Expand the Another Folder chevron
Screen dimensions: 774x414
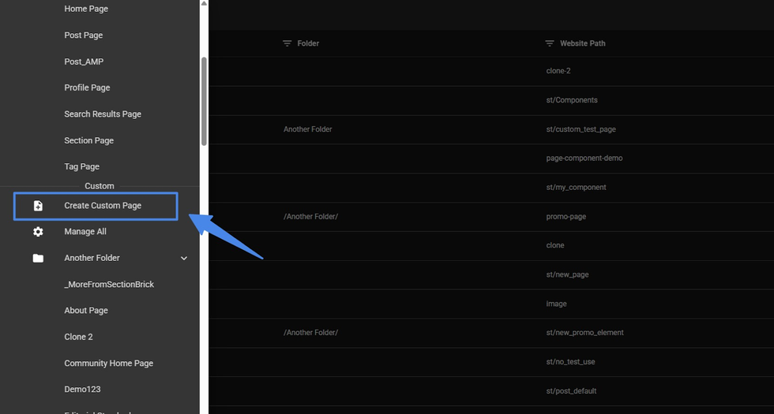point(184,258)
